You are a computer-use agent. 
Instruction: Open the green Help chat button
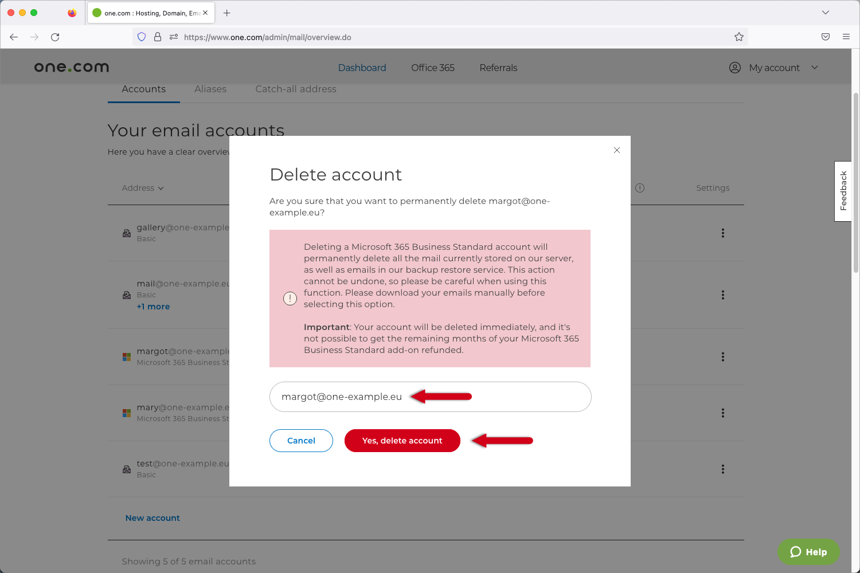808,552
